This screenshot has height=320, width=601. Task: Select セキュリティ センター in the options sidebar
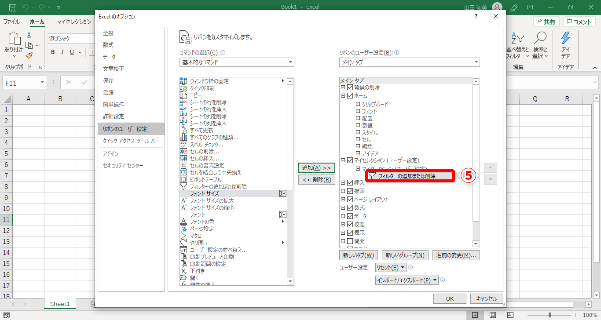pos(131,165)
